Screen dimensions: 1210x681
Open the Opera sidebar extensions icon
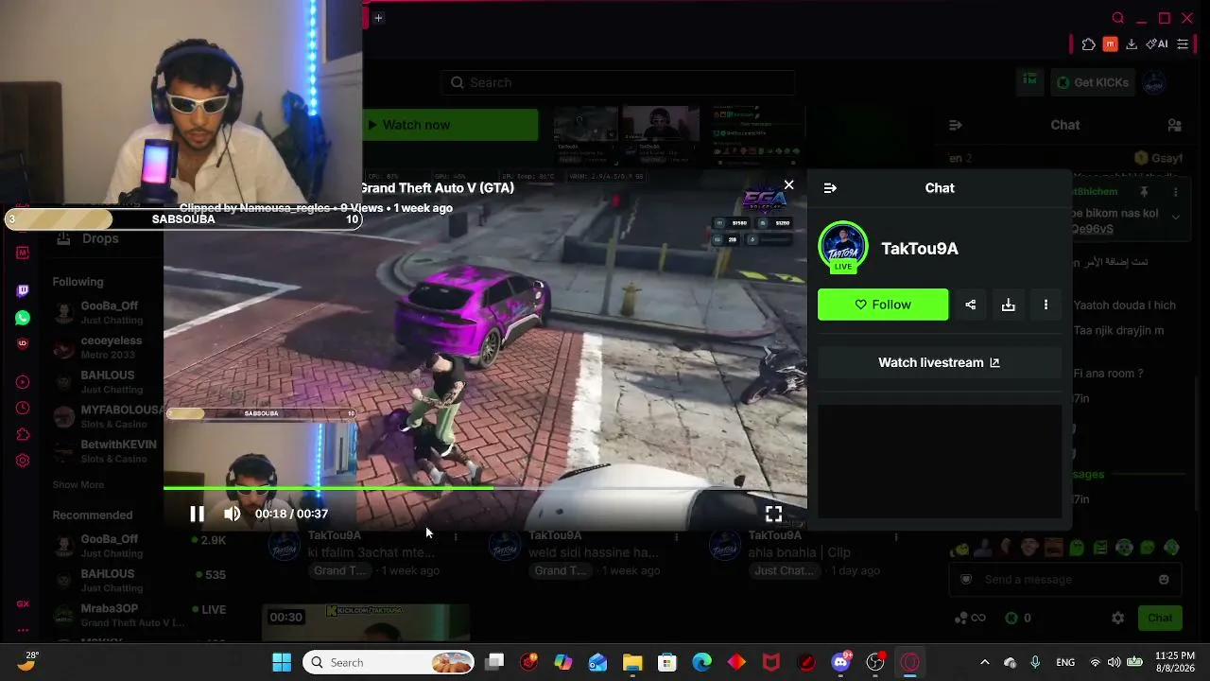coord(23,435)
